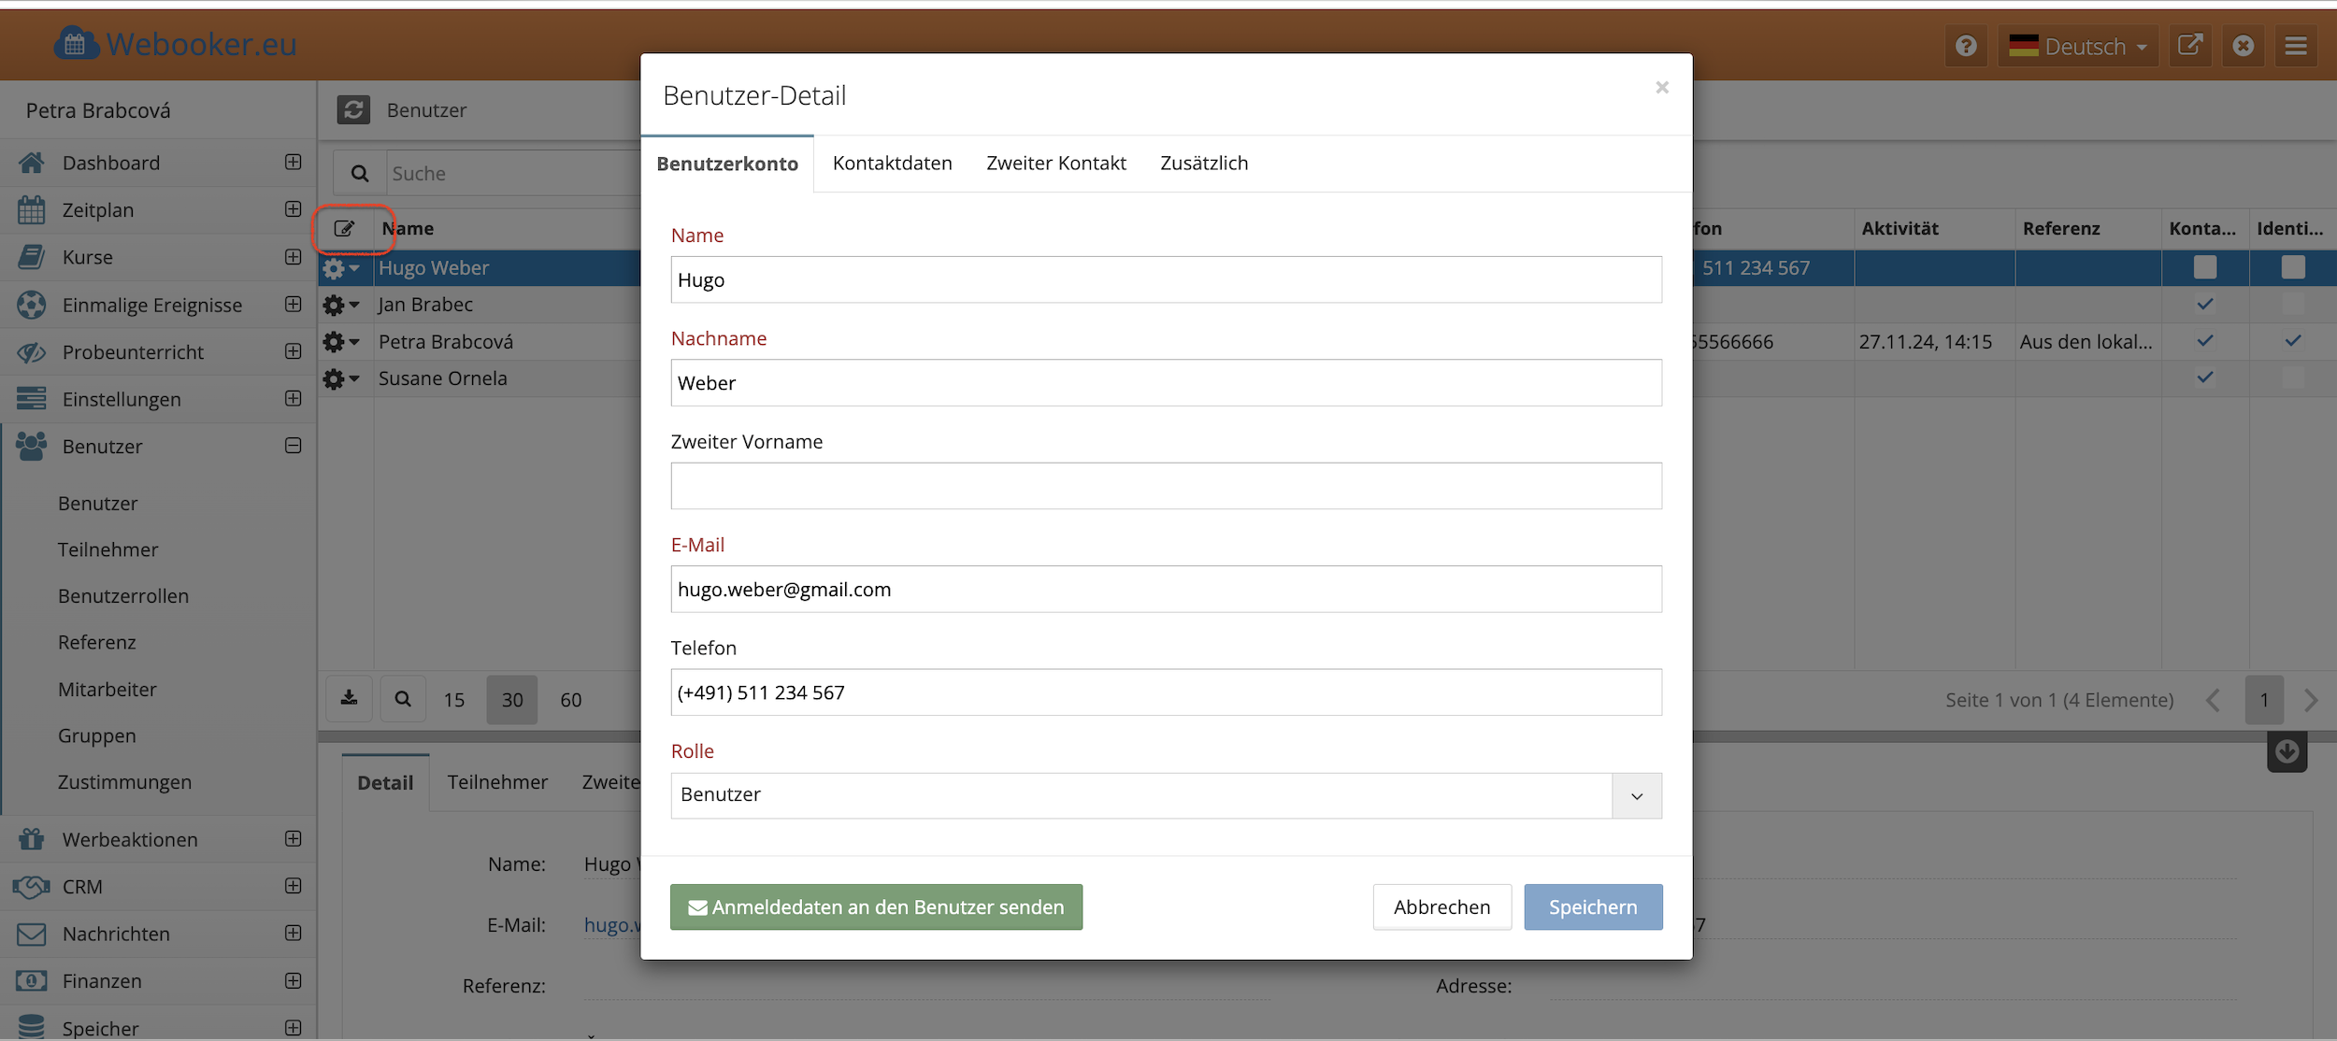Click the down arrow collapse panel icon
2337x1041 pixels.
click(x=2287, y=752)
